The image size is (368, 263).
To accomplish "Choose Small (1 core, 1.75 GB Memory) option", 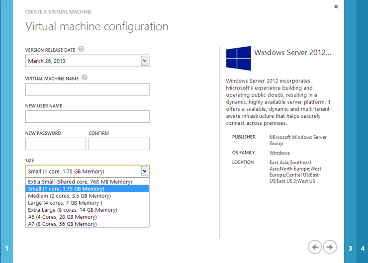I will 88,188.
